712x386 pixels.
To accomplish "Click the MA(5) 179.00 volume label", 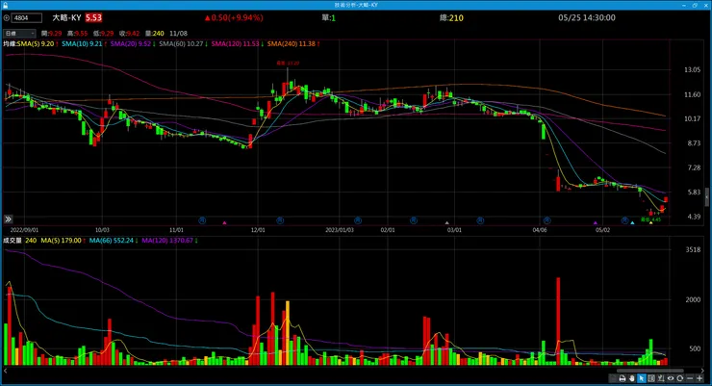I will coord(64,241).
